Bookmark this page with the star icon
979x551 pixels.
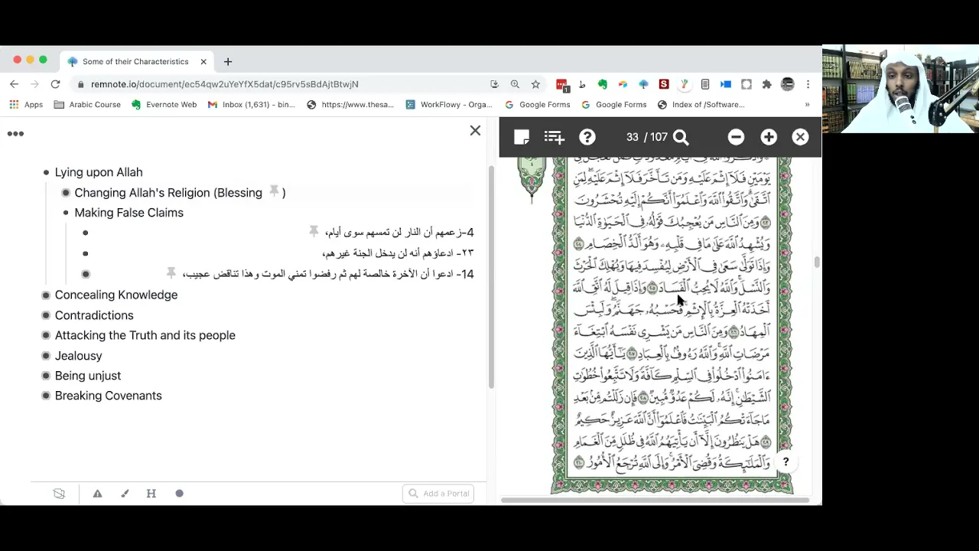coord(535,84)
